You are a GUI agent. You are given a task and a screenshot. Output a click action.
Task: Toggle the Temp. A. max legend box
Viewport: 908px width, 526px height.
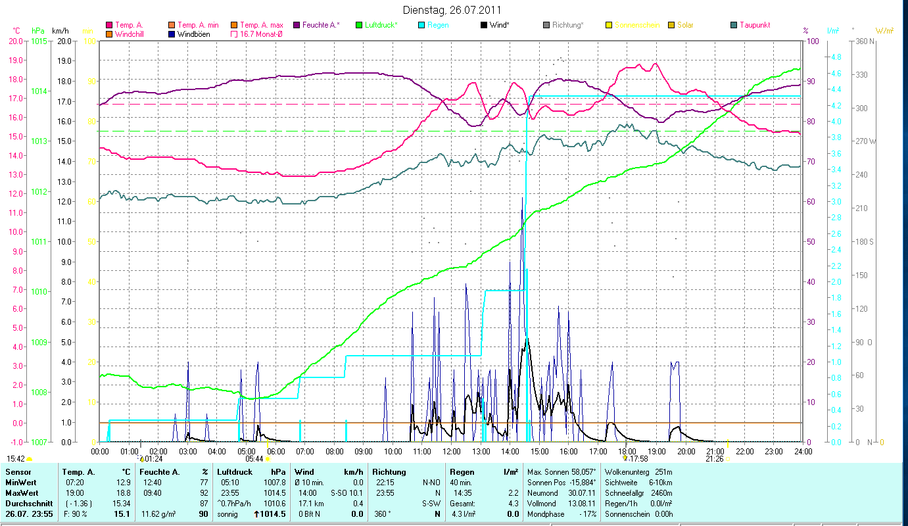(234, 25)
